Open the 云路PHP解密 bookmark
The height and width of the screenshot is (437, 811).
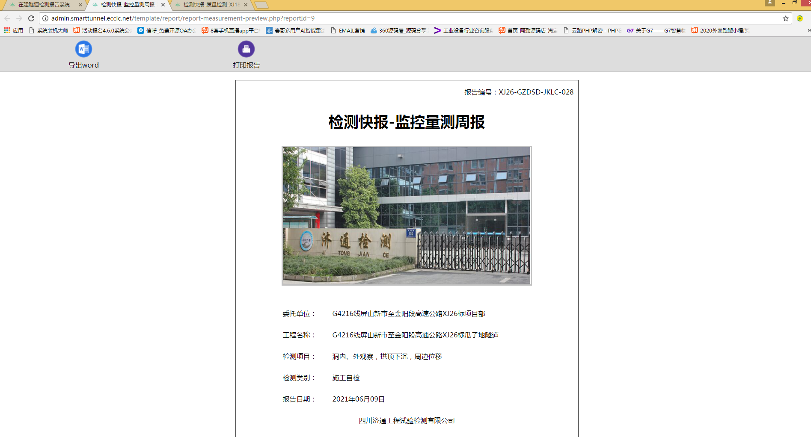592,30
